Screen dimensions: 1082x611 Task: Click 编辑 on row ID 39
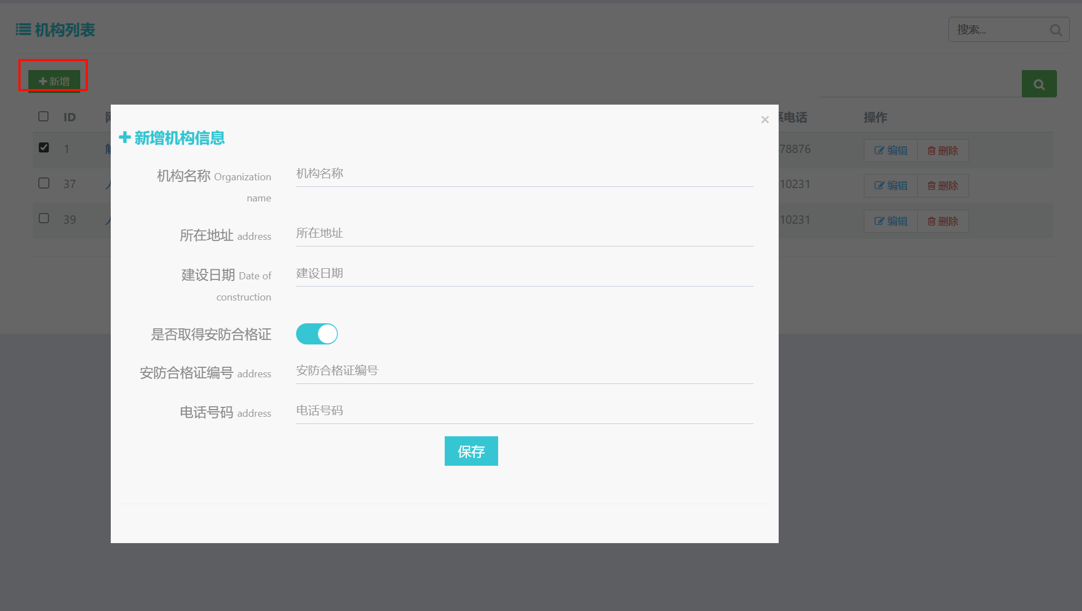coord(891,221)
